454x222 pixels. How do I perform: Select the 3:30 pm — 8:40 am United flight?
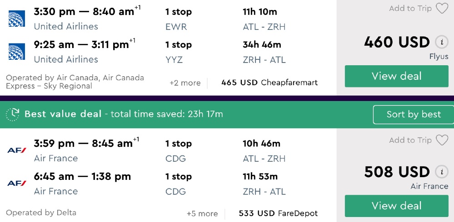coord(84,12)
